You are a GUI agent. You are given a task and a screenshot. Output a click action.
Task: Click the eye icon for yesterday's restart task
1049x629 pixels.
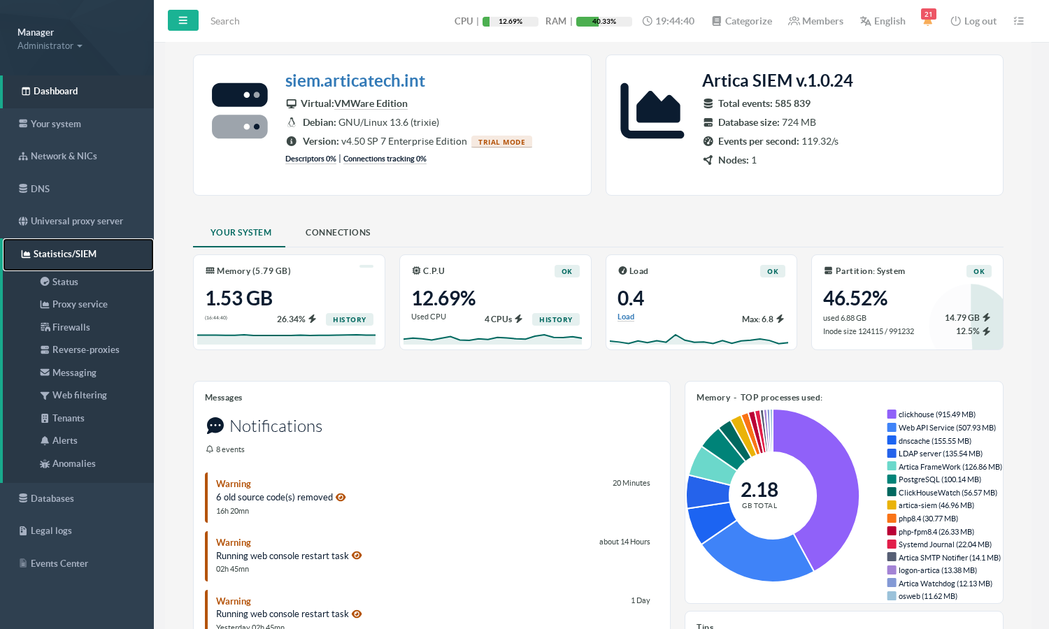coord(357,614)
